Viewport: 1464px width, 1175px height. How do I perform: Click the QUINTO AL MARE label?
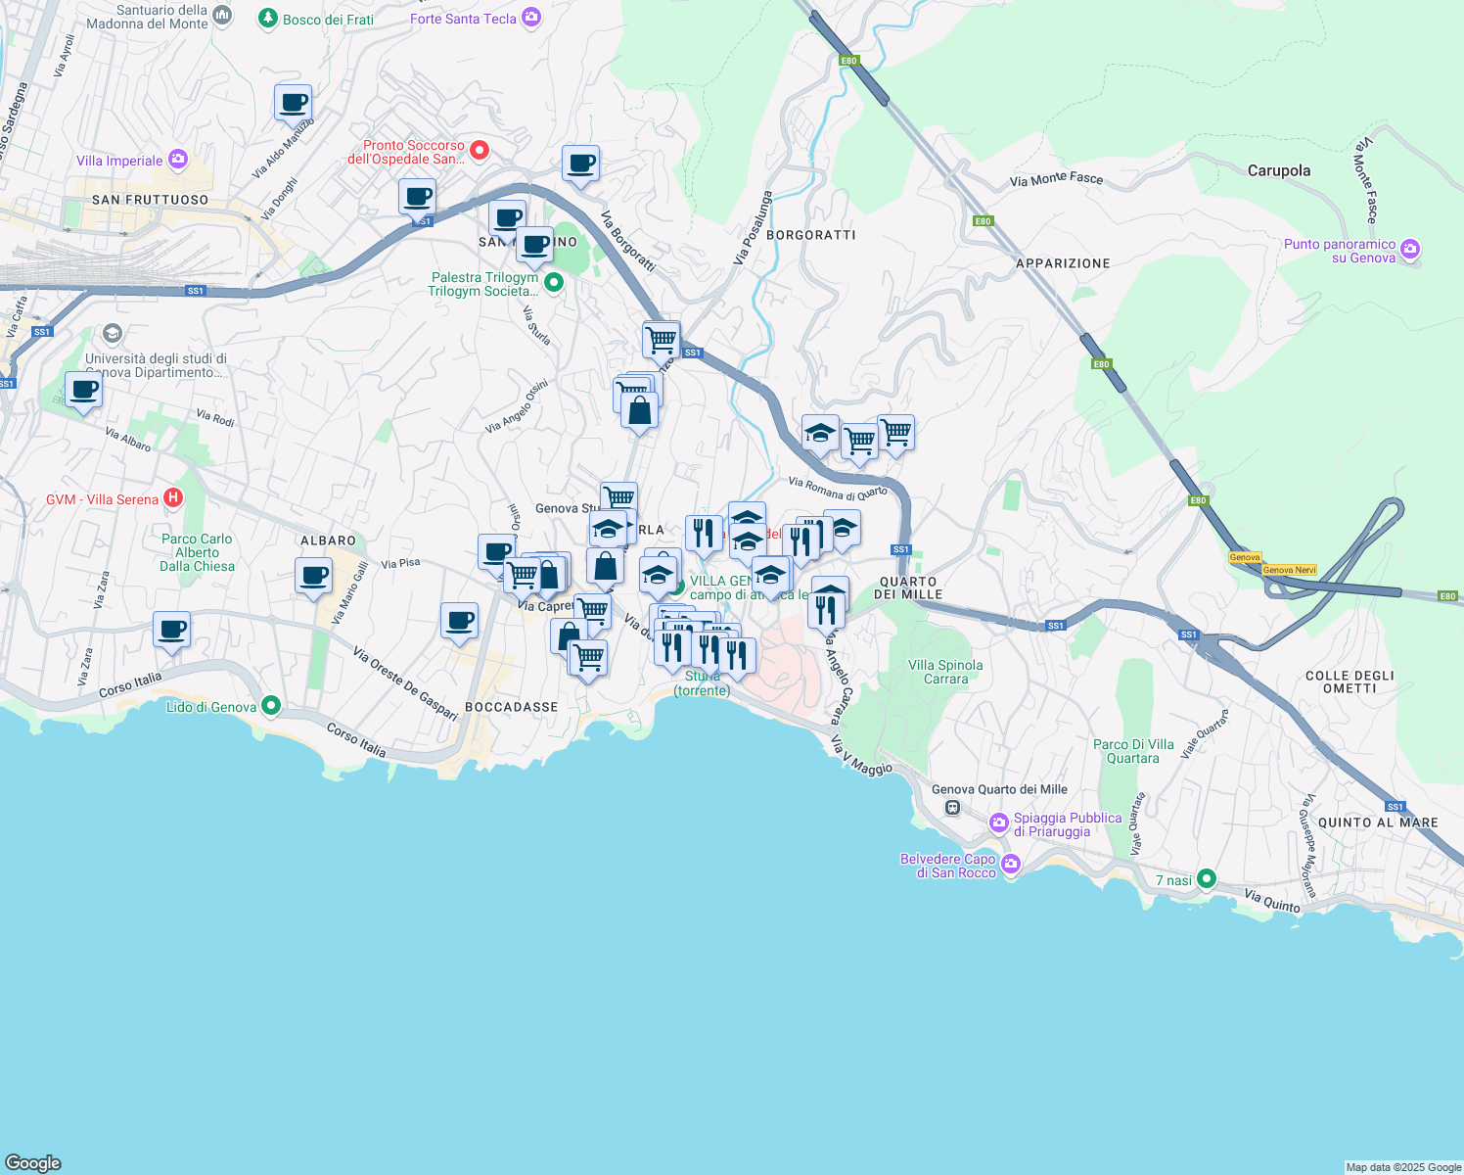tap(1378, 822)
